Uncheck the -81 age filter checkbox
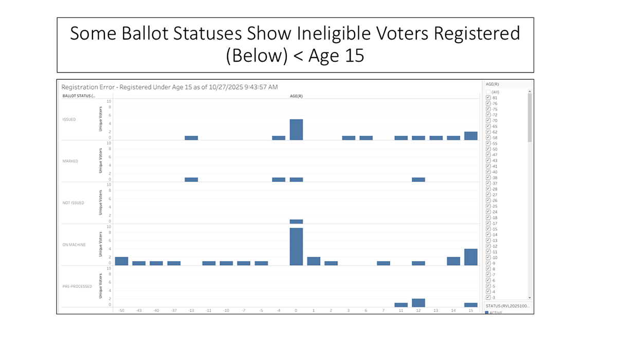 click(488, 98)
